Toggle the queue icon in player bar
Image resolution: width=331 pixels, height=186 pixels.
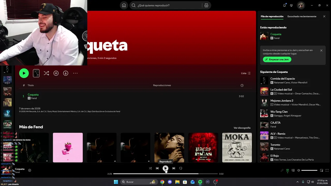pos(287,171)
